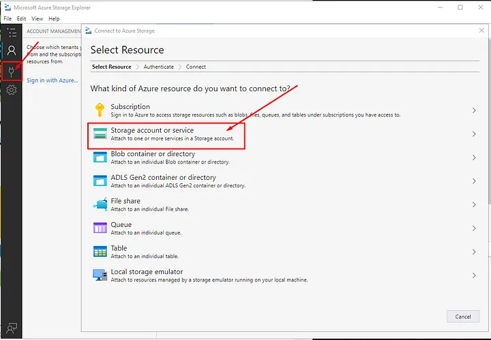Click the Authenticate breadcrumb step

(158, 67)
